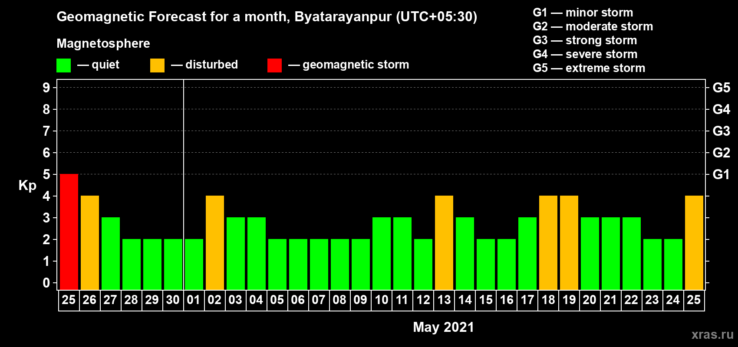Screen dimensions: 738x347
Task: Click the green bar above date 17
Action: (x=527, y=254)
